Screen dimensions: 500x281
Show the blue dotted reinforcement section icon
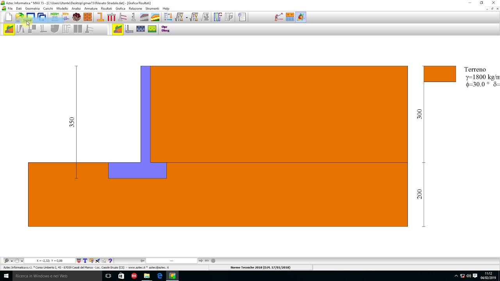pyautogui.click(x=141, y=29)
